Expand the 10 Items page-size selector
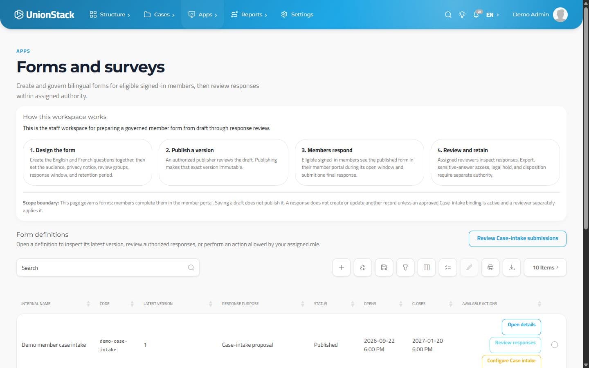 point(545,267)
